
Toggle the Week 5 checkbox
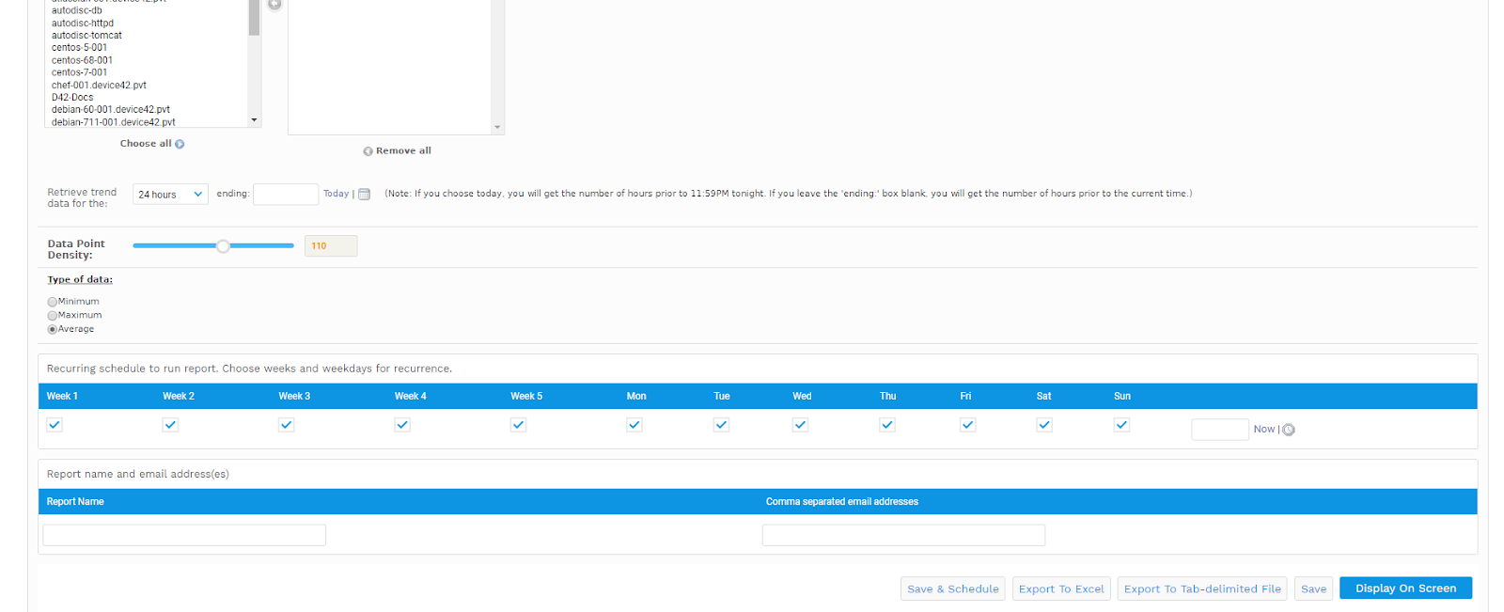[518, 425]
